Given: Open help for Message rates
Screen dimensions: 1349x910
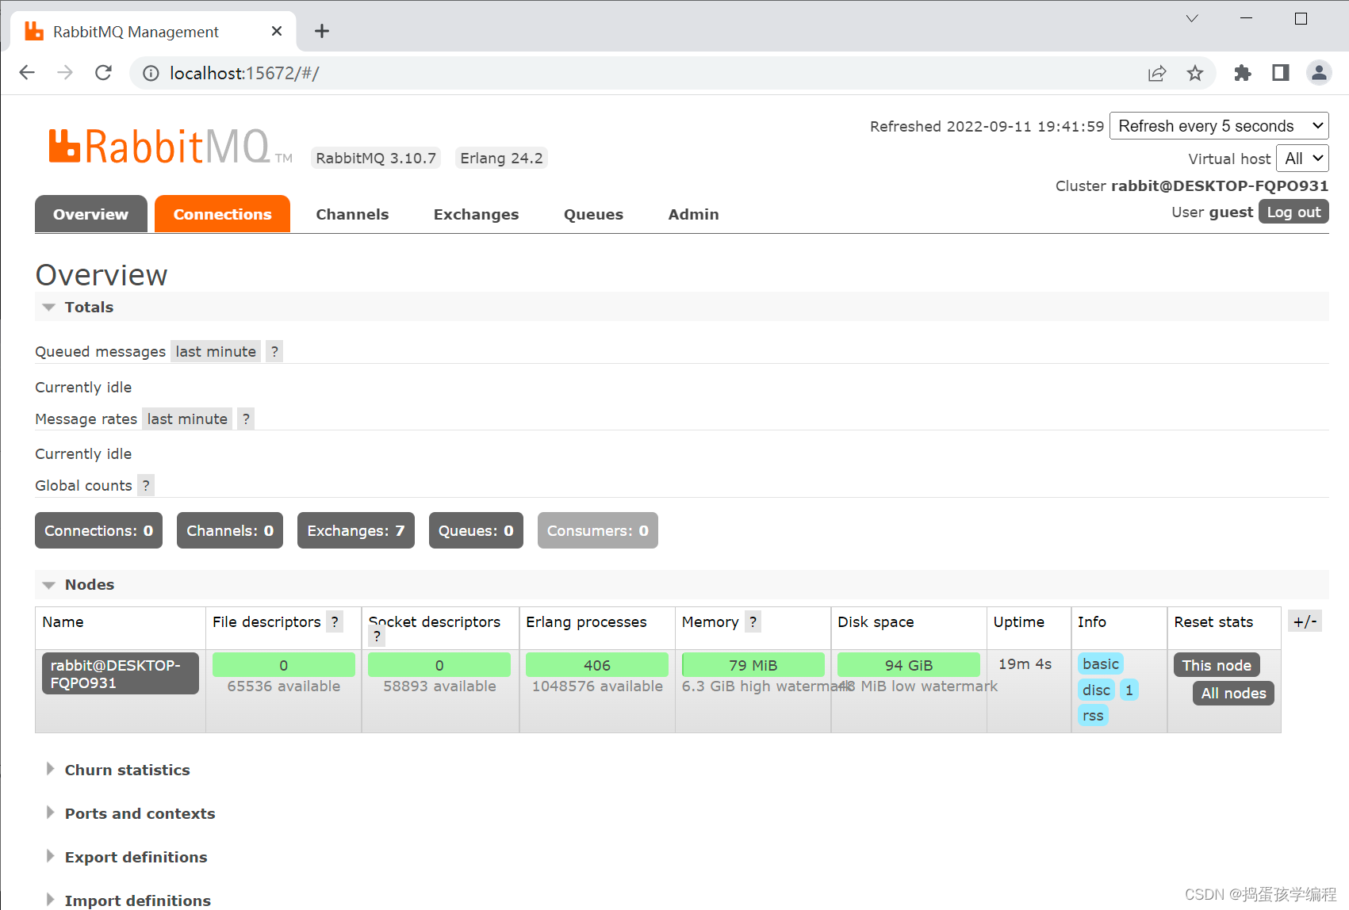Looking at the screenshot, I should pos(246,419).
